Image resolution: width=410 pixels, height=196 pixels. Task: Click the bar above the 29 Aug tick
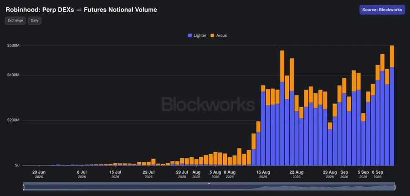pos(330,144)
